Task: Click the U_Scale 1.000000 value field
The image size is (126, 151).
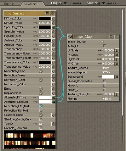Action: 108,51
